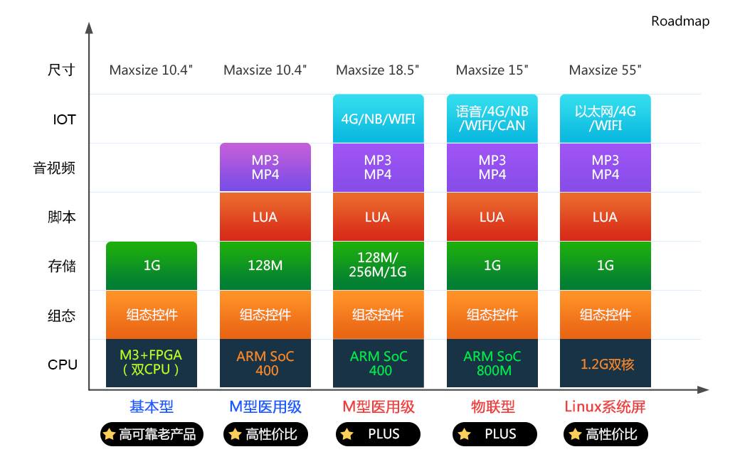This screenshot has height=469, width=740.
Task: Select the blue 基本型 product link
Action: (152, 406)
